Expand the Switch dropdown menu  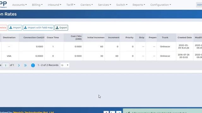click(122, 5)
